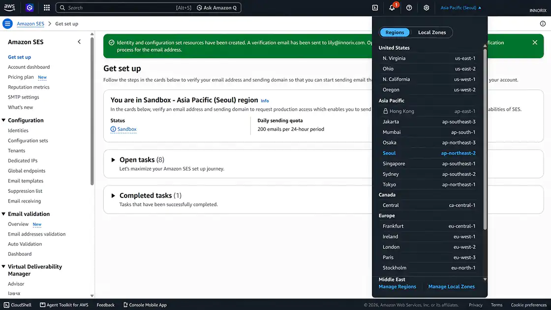
Task: Open SMTP settings page
Action: click(24, 97)
